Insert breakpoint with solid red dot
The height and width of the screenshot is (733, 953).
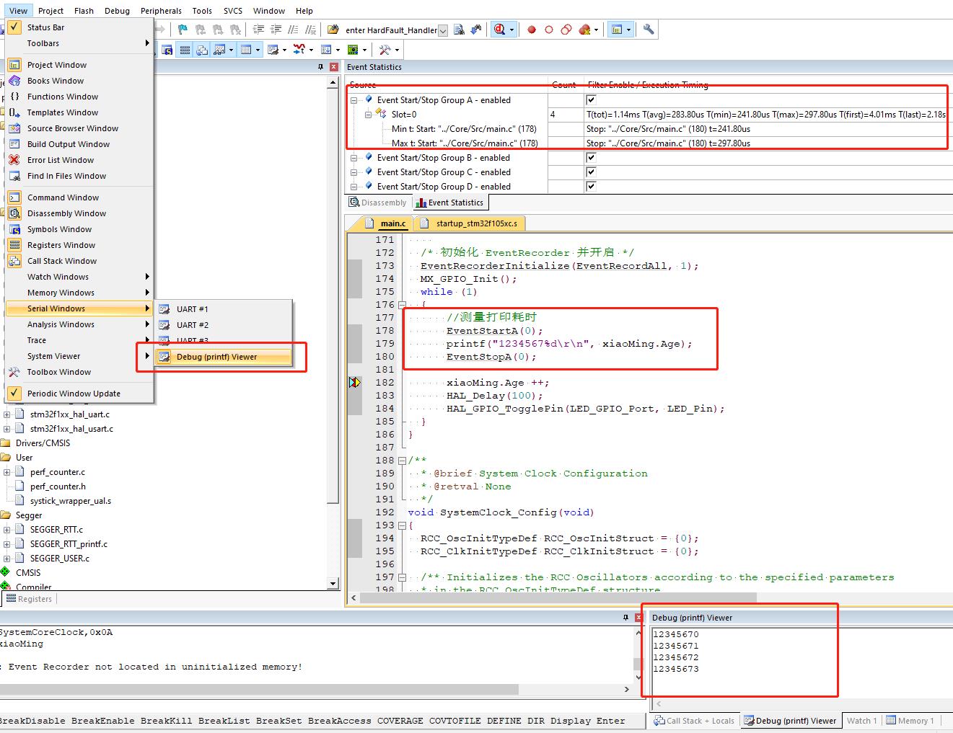532,30
